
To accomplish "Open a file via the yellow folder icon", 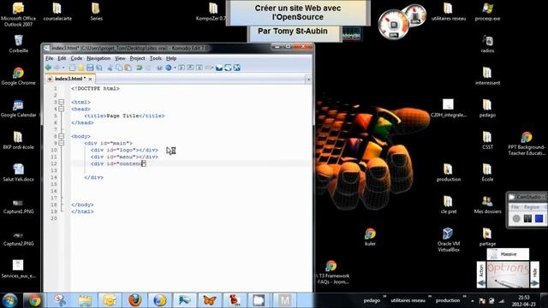I will (x=81, y=68).
